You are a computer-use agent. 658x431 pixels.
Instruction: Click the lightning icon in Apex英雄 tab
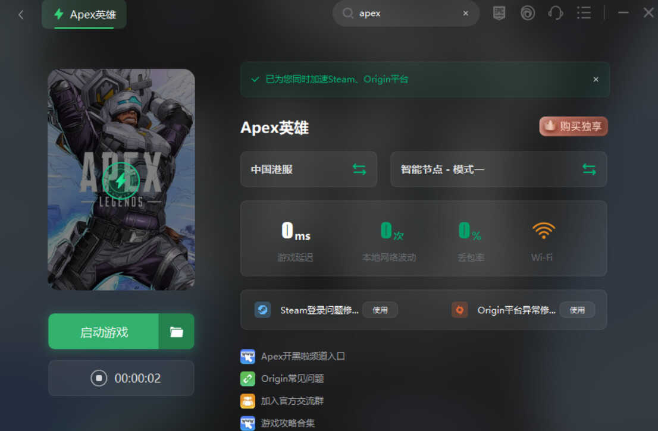tap(59, 14)
